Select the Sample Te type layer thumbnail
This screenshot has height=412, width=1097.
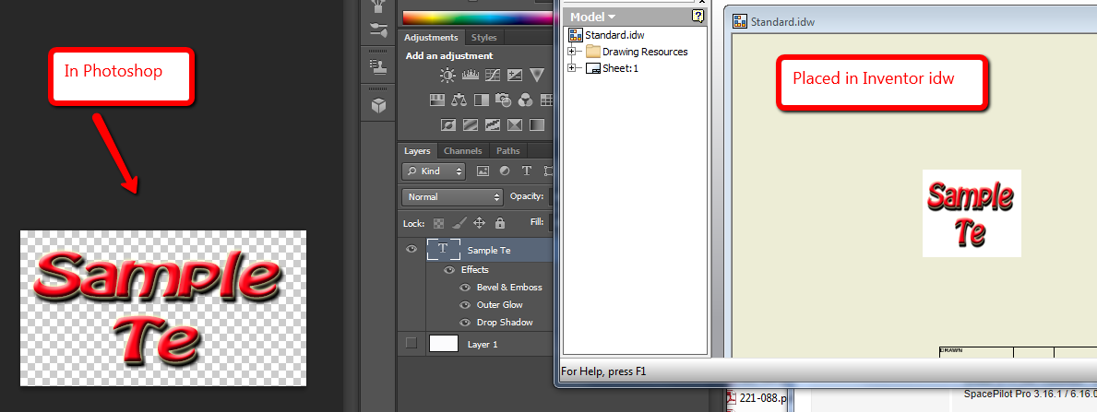click(444, 250)
